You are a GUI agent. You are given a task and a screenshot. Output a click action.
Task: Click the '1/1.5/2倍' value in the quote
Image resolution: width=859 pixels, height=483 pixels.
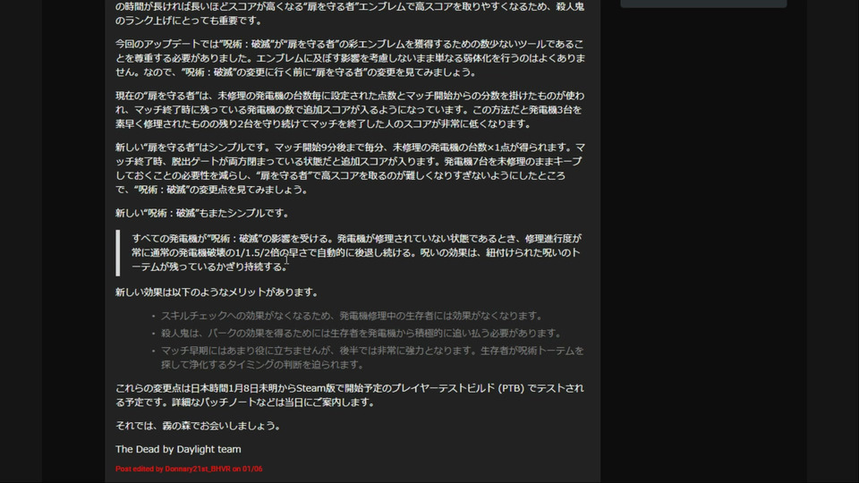click(x=257, y=253)
